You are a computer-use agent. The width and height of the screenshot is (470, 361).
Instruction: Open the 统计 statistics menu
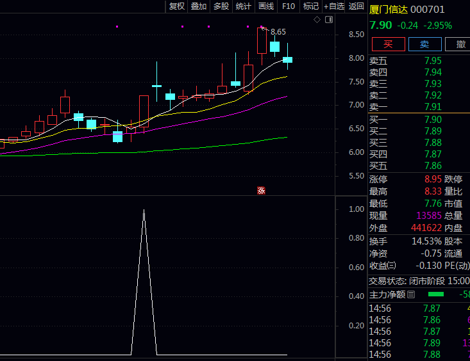[244, 6]
